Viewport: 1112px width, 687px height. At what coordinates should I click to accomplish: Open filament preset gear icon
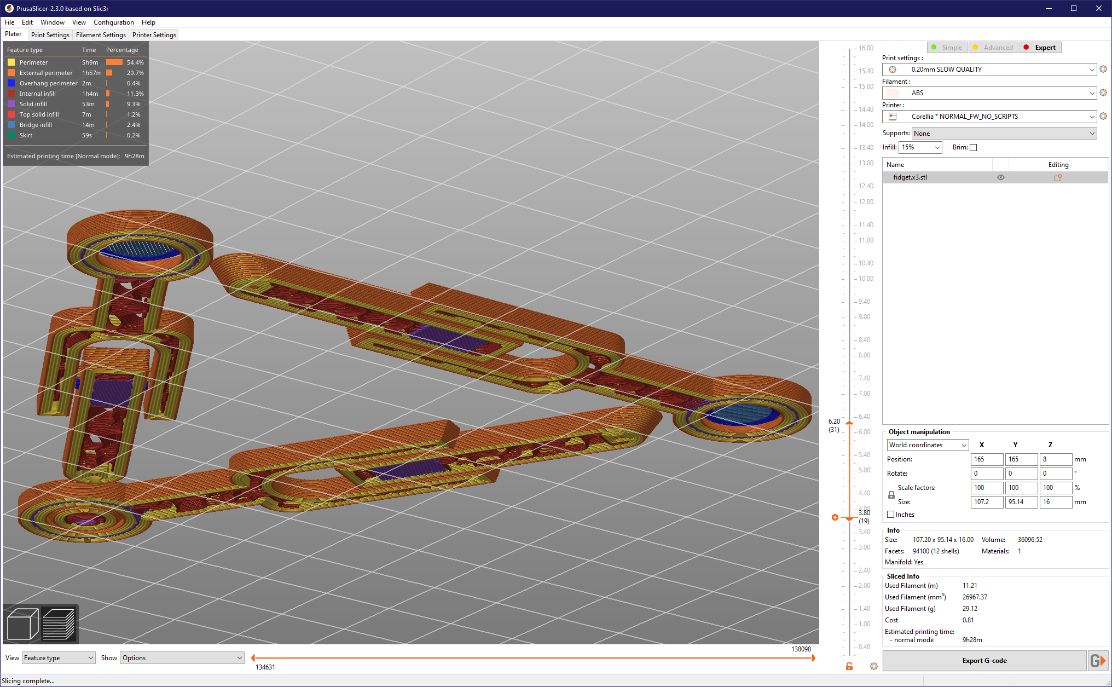click(1103, 93)
